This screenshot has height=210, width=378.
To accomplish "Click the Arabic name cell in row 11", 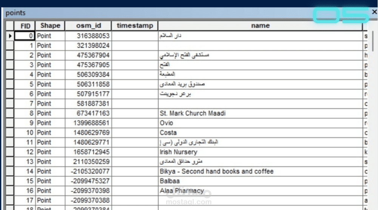I will click(x=260, y=143).
